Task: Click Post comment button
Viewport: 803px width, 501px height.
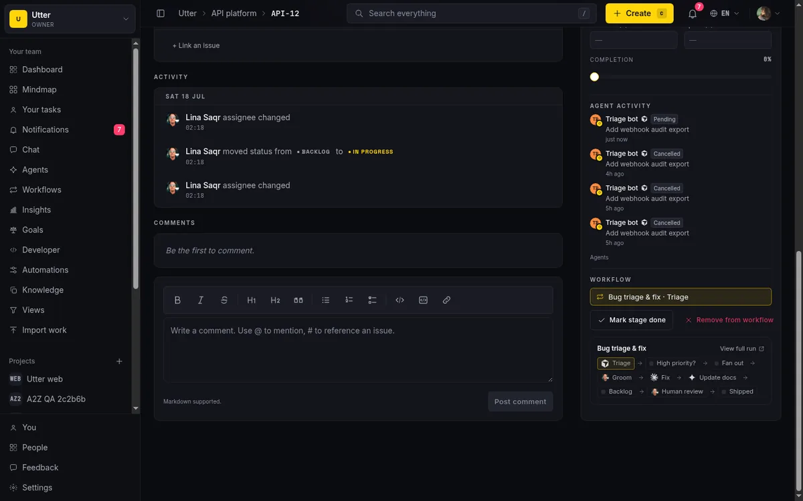Action: pos(520,401)
